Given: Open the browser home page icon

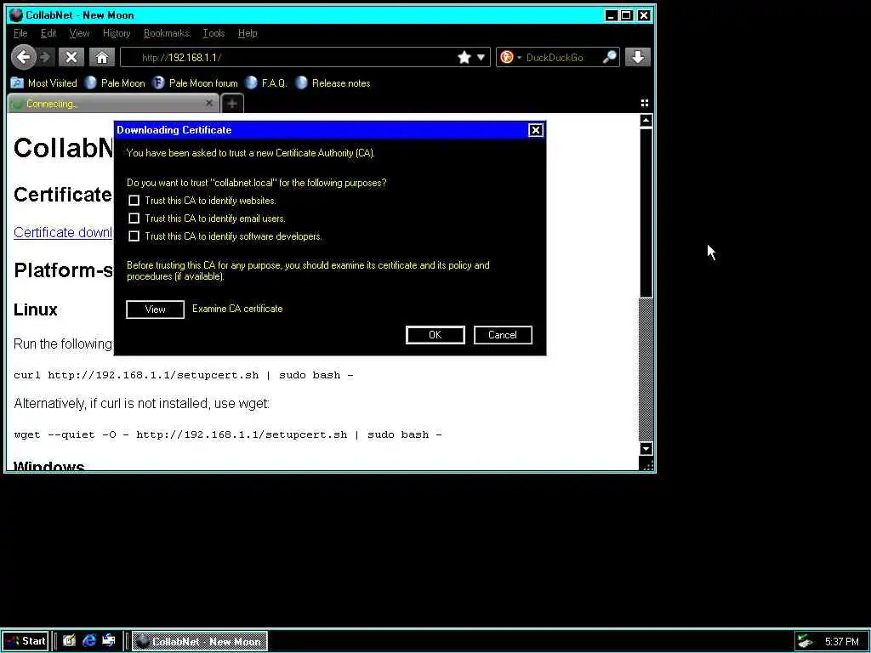Looking at the screenshot, I should pyautogui.click(x=102, y=57).
